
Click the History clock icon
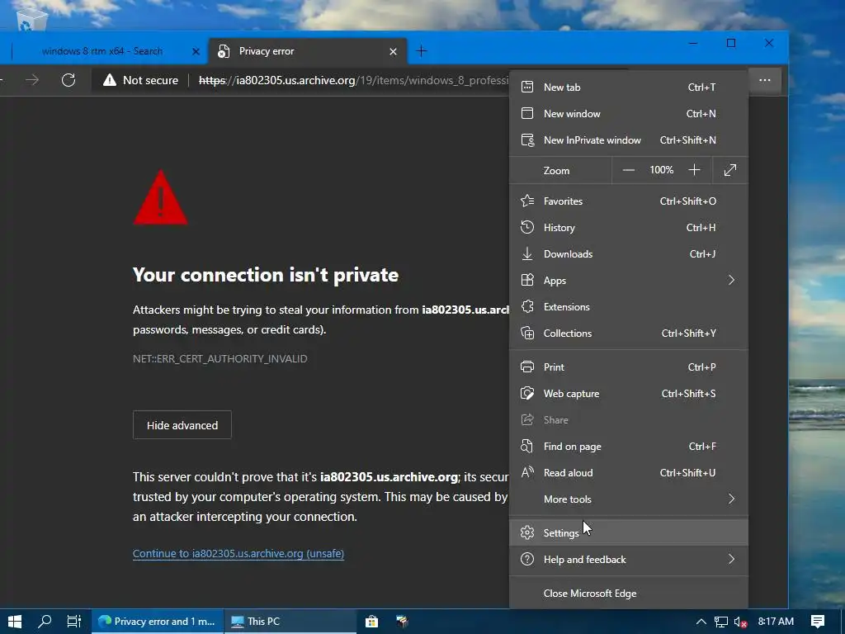pos(527,227)
